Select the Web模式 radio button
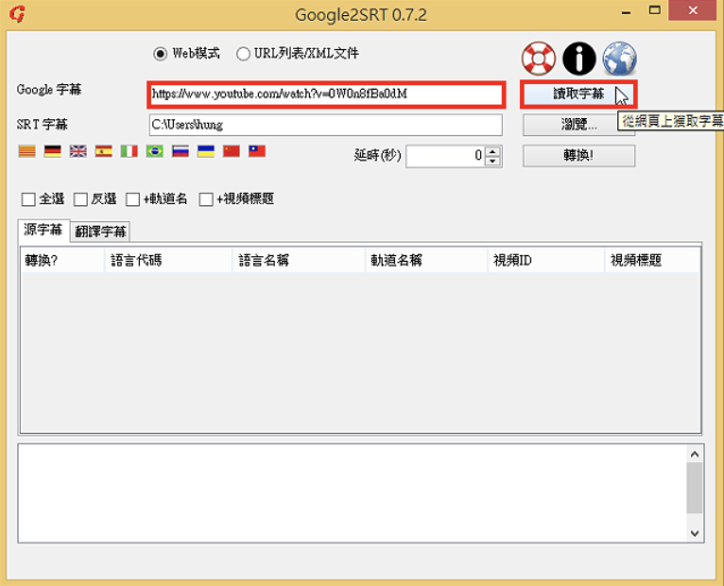The image size is (724, 586). pyautogui.click(x=161, y=54)
